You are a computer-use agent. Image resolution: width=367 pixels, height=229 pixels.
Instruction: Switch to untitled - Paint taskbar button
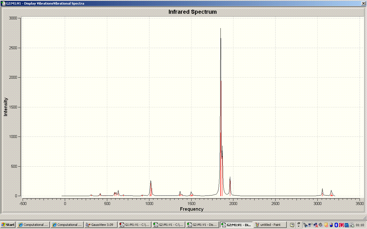(270, 225)
